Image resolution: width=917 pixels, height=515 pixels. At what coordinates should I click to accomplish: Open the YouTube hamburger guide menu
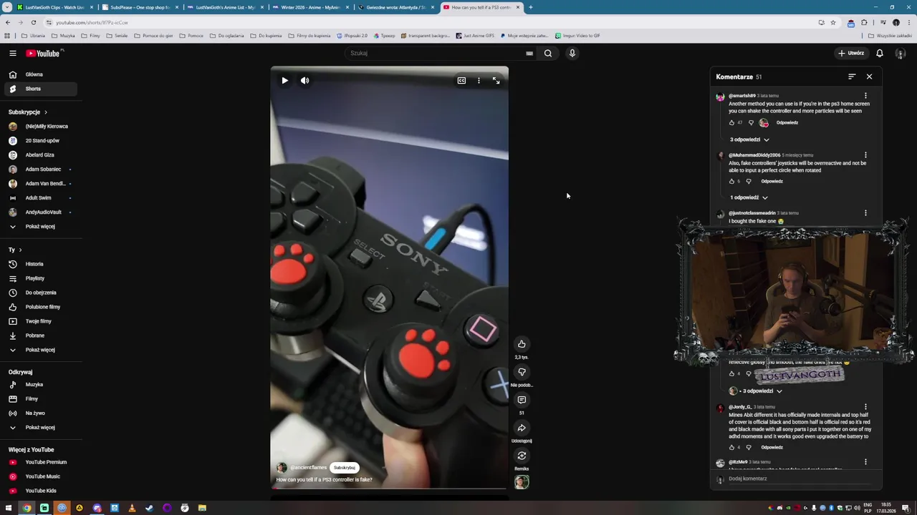click(12, 53)
